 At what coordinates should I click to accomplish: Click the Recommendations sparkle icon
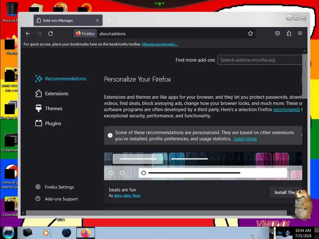39,79
